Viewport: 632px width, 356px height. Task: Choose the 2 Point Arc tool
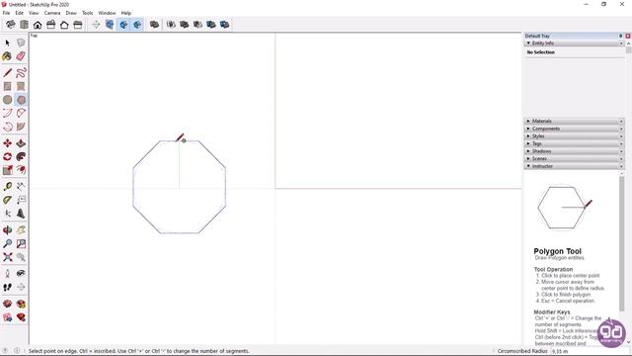(x=21, y=113)
